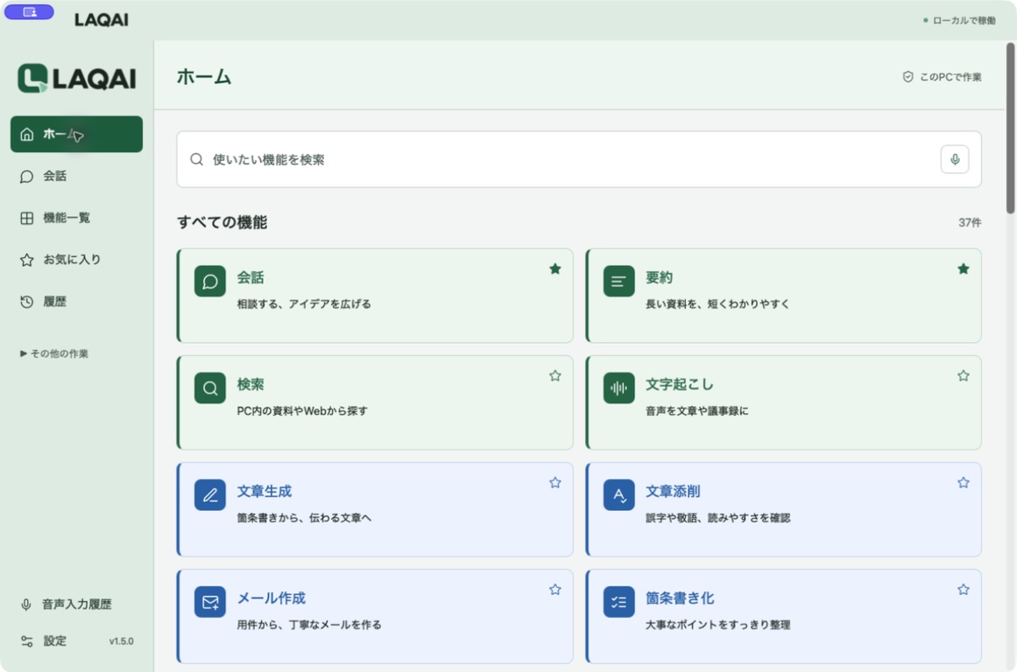Expand the その他の作業 section
Image resolution: width=1017 pixels, height=672 pixels.
(54, 353)
